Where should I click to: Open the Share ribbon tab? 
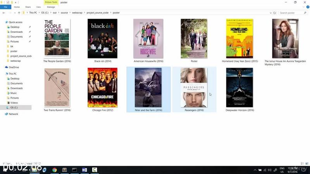28,7
